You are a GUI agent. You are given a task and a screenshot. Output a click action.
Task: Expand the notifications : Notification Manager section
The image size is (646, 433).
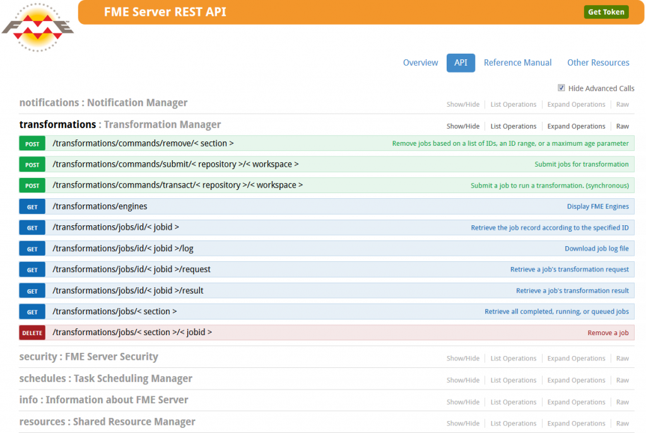point(103,103)
